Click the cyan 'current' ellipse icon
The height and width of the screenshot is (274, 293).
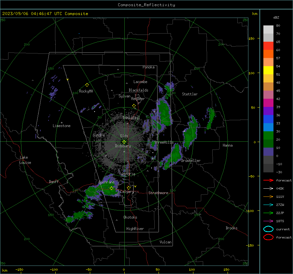[x=268, y=229]
